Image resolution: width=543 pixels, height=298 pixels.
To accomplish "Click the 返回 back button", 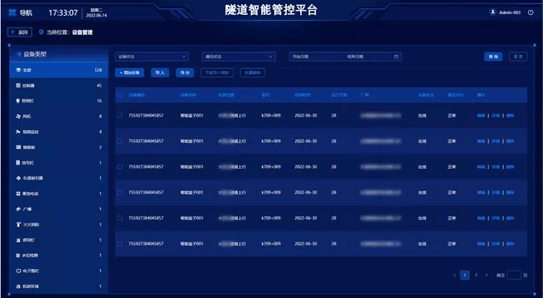I will point(20,32).
